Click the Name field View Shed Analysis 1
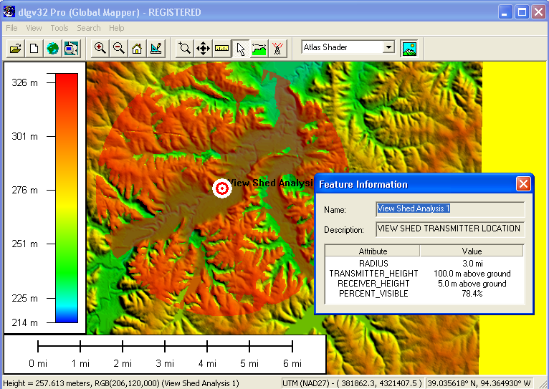 450,209
